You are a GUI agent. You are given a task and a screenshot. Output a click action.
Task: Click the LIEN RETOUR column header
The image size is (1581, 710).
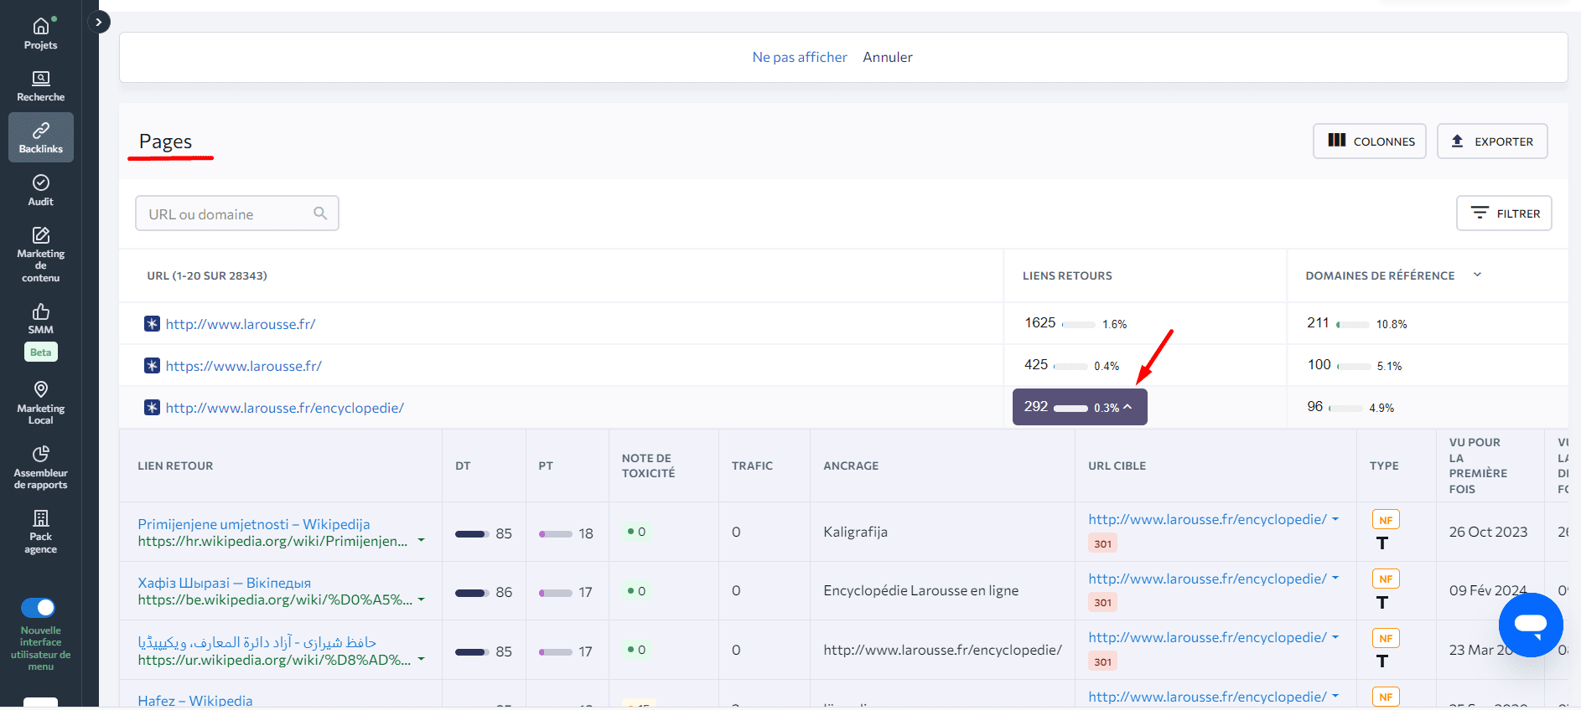coord(175,466)
